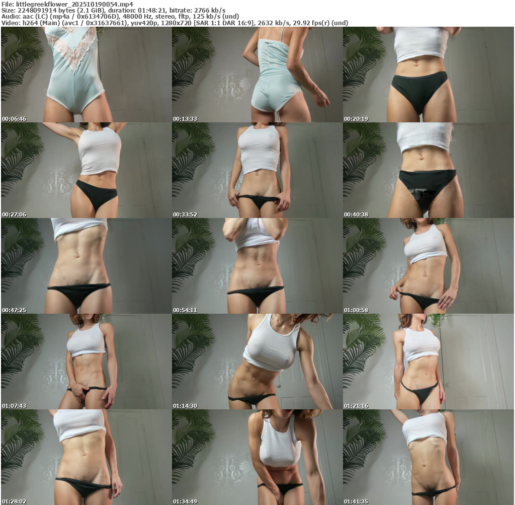Open the thumbnail at timestamp 00:06:46
The height and width of the screenshot is (505, 515).
click(x=86, y=75)
